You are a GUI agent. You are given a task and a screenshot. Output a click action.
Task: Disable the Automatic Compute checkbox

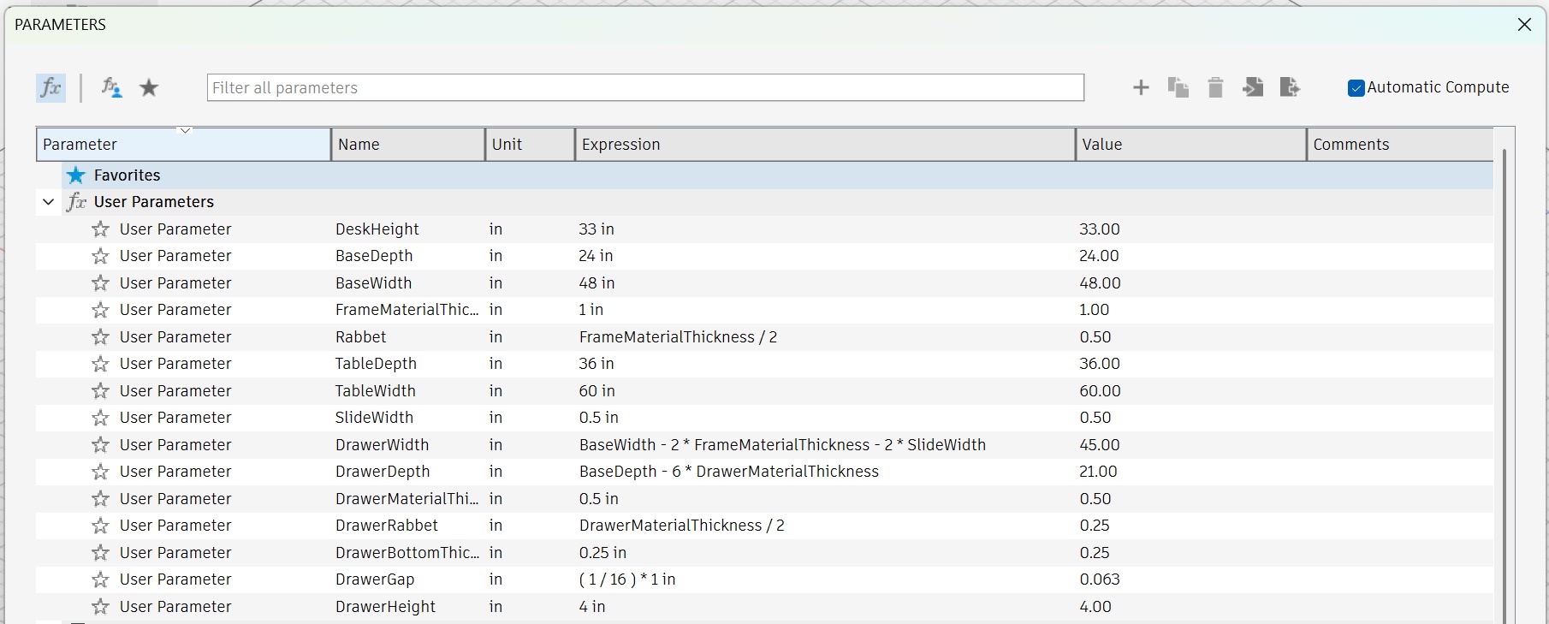(1356, 88)
